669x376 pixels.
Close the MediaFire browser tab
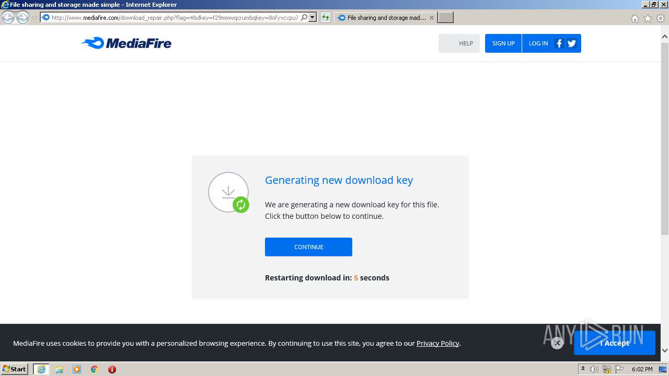click(431, 18)
